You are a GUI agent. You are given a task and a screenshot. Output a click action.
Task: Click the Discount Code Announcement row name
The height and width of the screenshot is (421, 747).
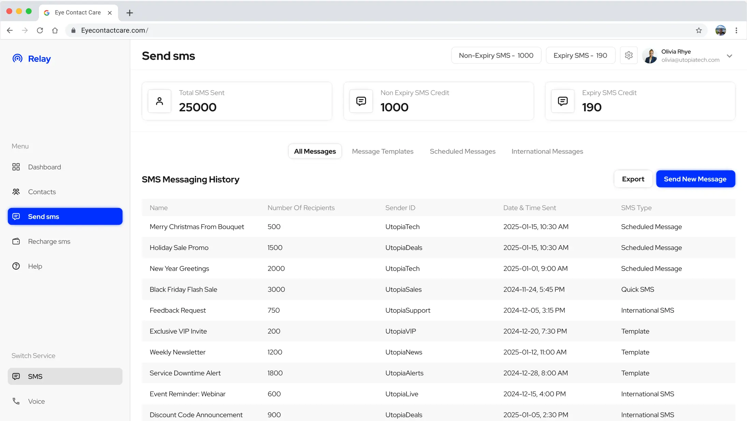click(196, 415)
